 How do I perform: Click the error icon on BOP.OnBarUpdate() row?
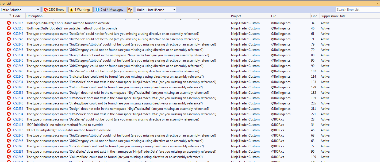[x=9, y=130]
